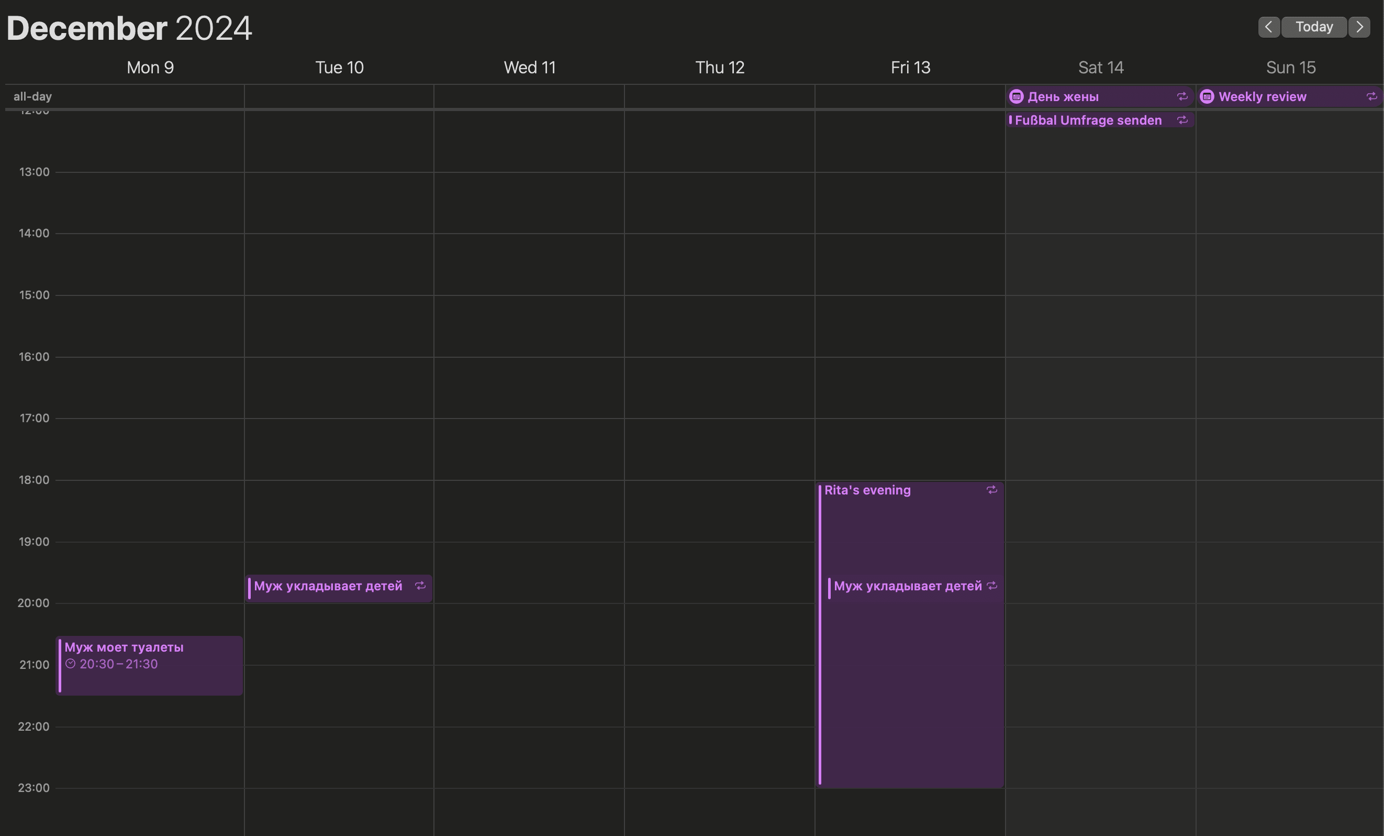Click the December 2024 title
Screen dimensions: 1384x836
pos(129,28)
